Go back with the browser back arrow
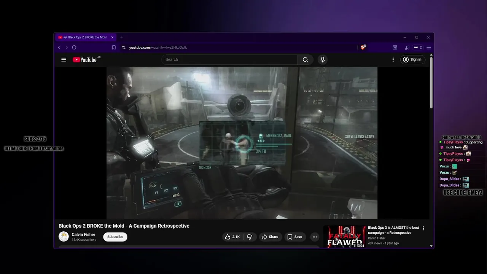487x274 pixels. 59,48
